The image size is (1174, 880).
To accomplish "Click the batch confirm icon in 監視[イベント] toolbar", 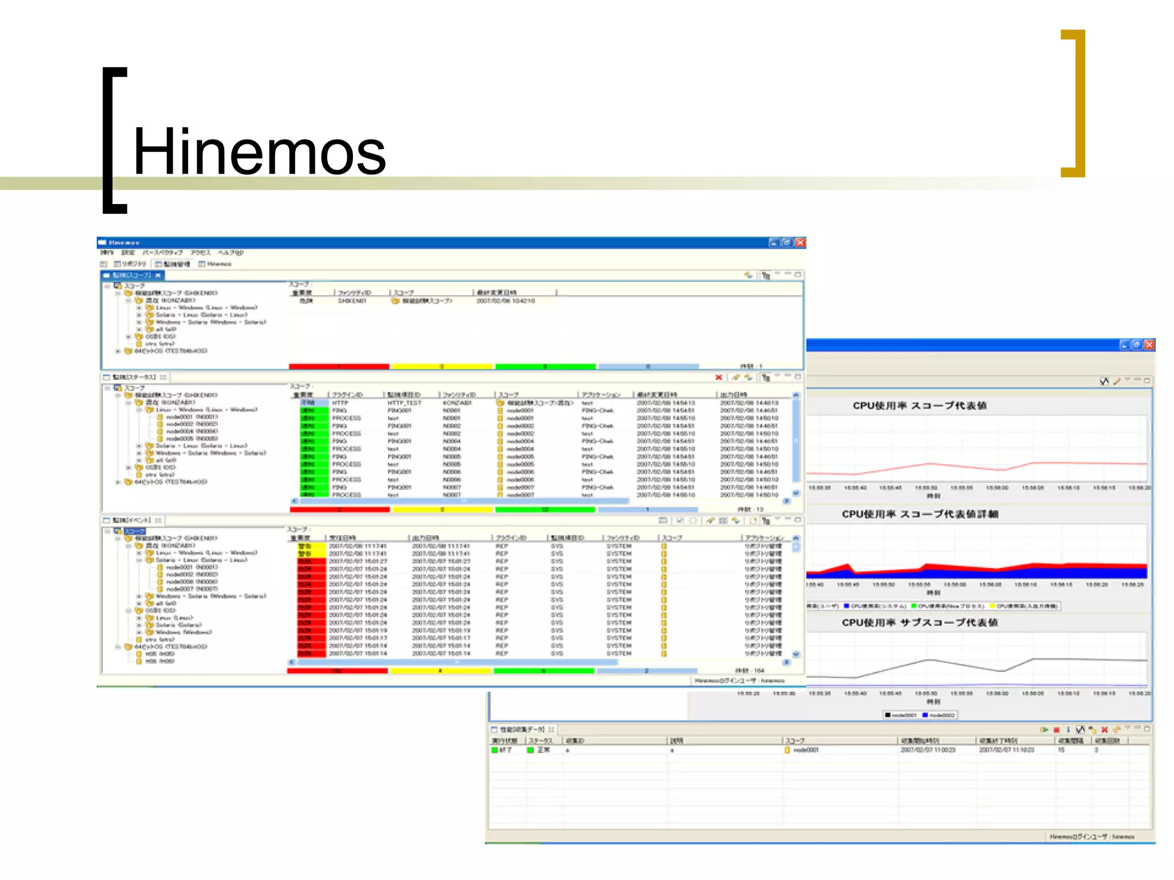I will click(x=723, y=520).
